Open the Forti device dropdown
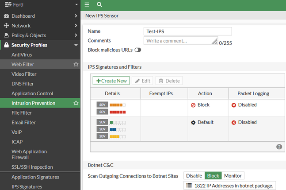The height and width of the screenshot is (190, 286). (76, 5)
